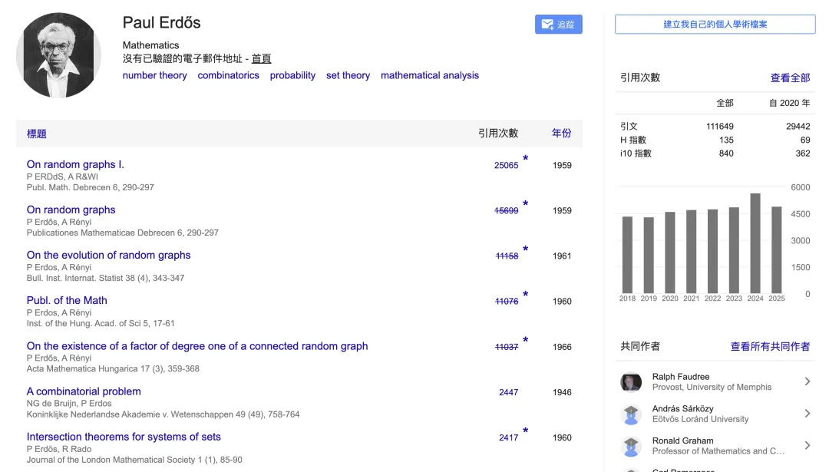Viewport: 829px width, 472px height.
Task: Expand Ralph Faudree co-author chevron
Action: coord(807,381)
